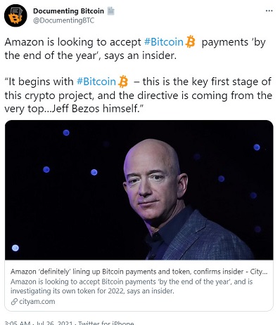Click the Bitcoin emoji before 'payments'

pyautogui.click(x=190, y=42)
